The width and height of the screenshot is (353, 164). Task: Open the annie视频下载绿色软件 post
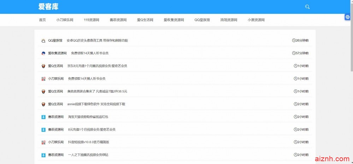point(96,104)
